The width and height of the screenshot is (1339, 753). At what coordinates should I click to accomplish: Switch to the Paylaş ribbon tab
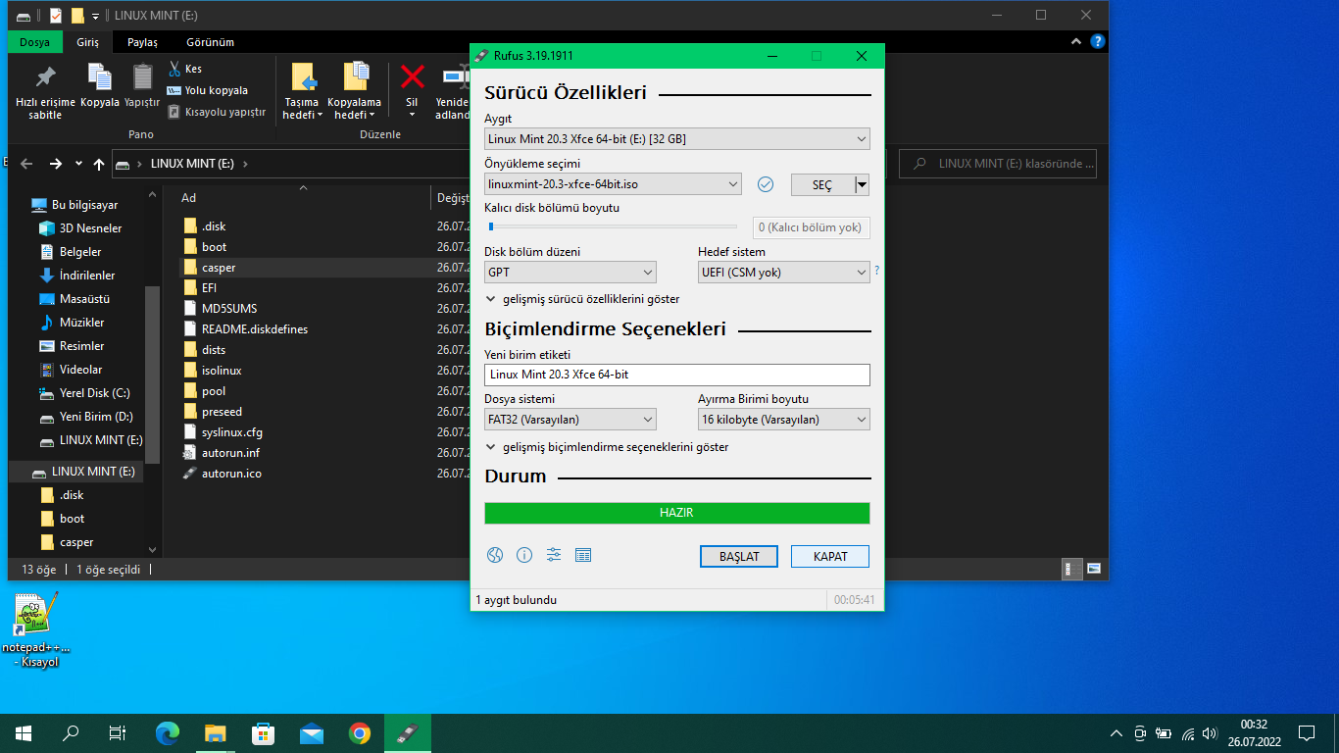142,42
